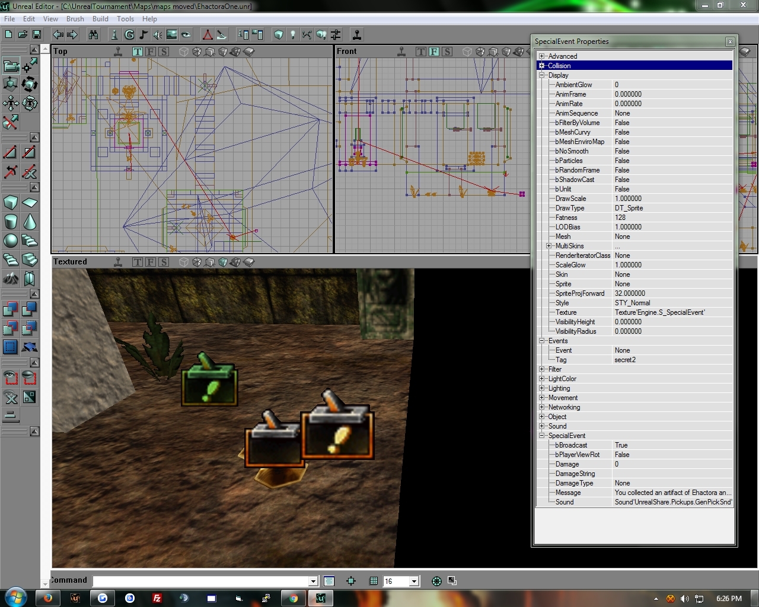This screenshot has width=759, height=607.
Task: Expand the Collision property category
Action: click(541, 66)
